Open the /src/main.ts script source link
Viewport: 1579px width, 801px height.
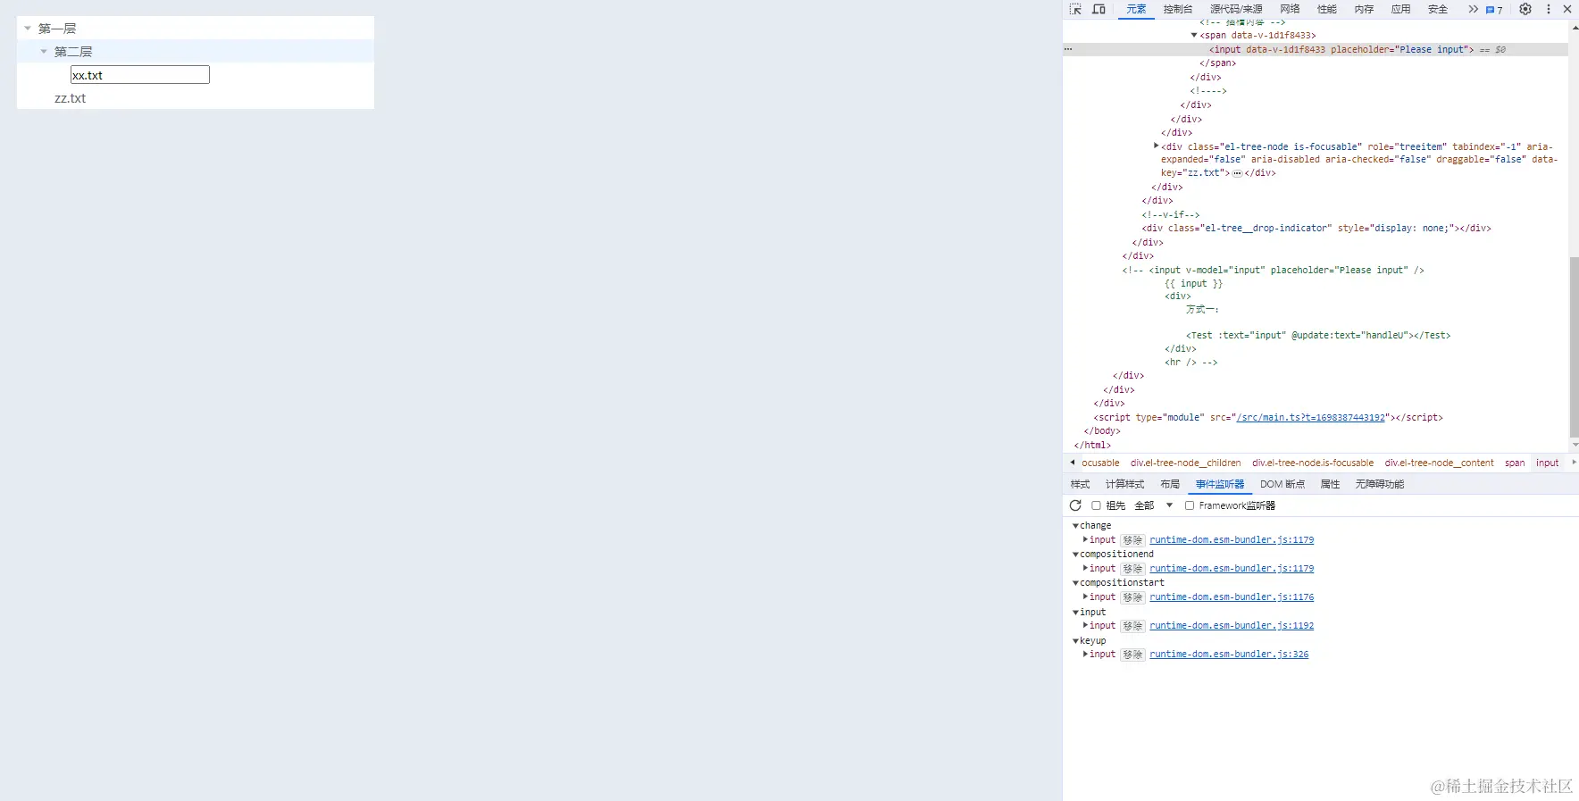pos(1310,417)
